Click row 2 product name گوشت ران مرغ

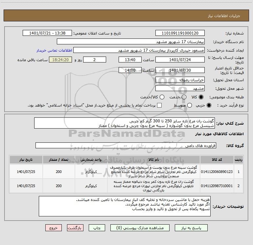point(154,186)
